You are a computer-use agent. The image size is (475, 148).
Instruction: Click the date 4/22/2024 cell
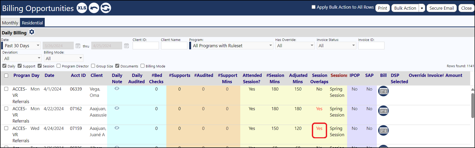(x=54, y=109)
